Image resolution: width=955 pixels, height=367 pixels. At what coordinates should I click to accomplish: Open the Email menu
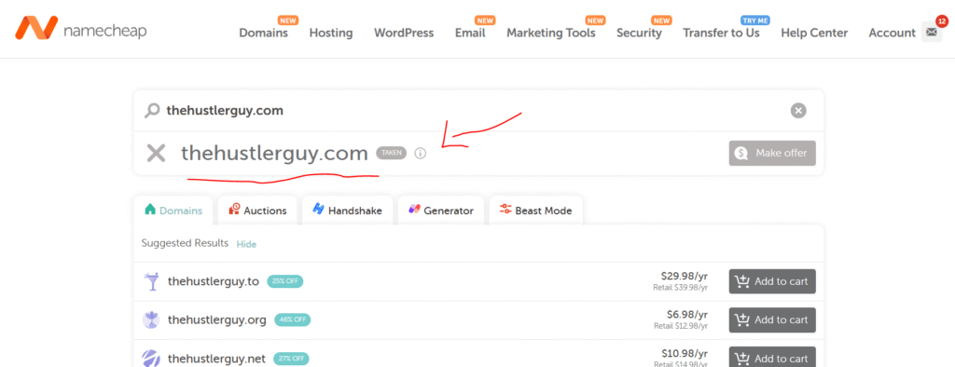point(470,33)
